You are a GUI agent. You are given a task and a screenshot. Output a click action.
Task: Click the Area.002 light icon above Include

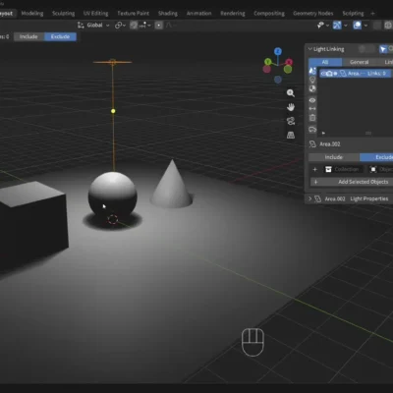click(x=312, y=144)
